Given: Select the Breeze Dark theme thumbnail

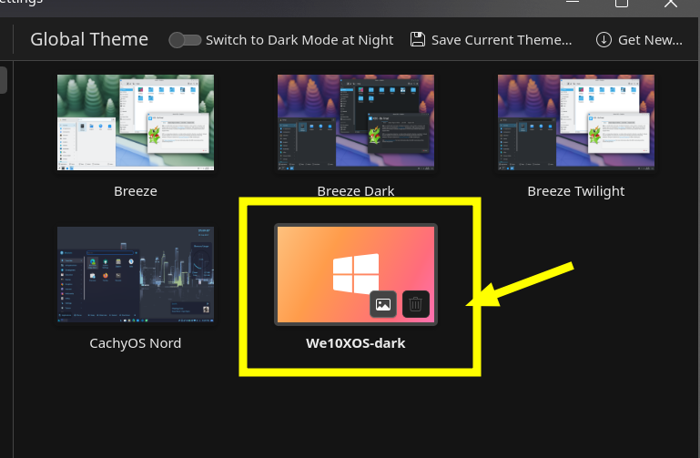Looking at the screenshot, I should [356, 122].
